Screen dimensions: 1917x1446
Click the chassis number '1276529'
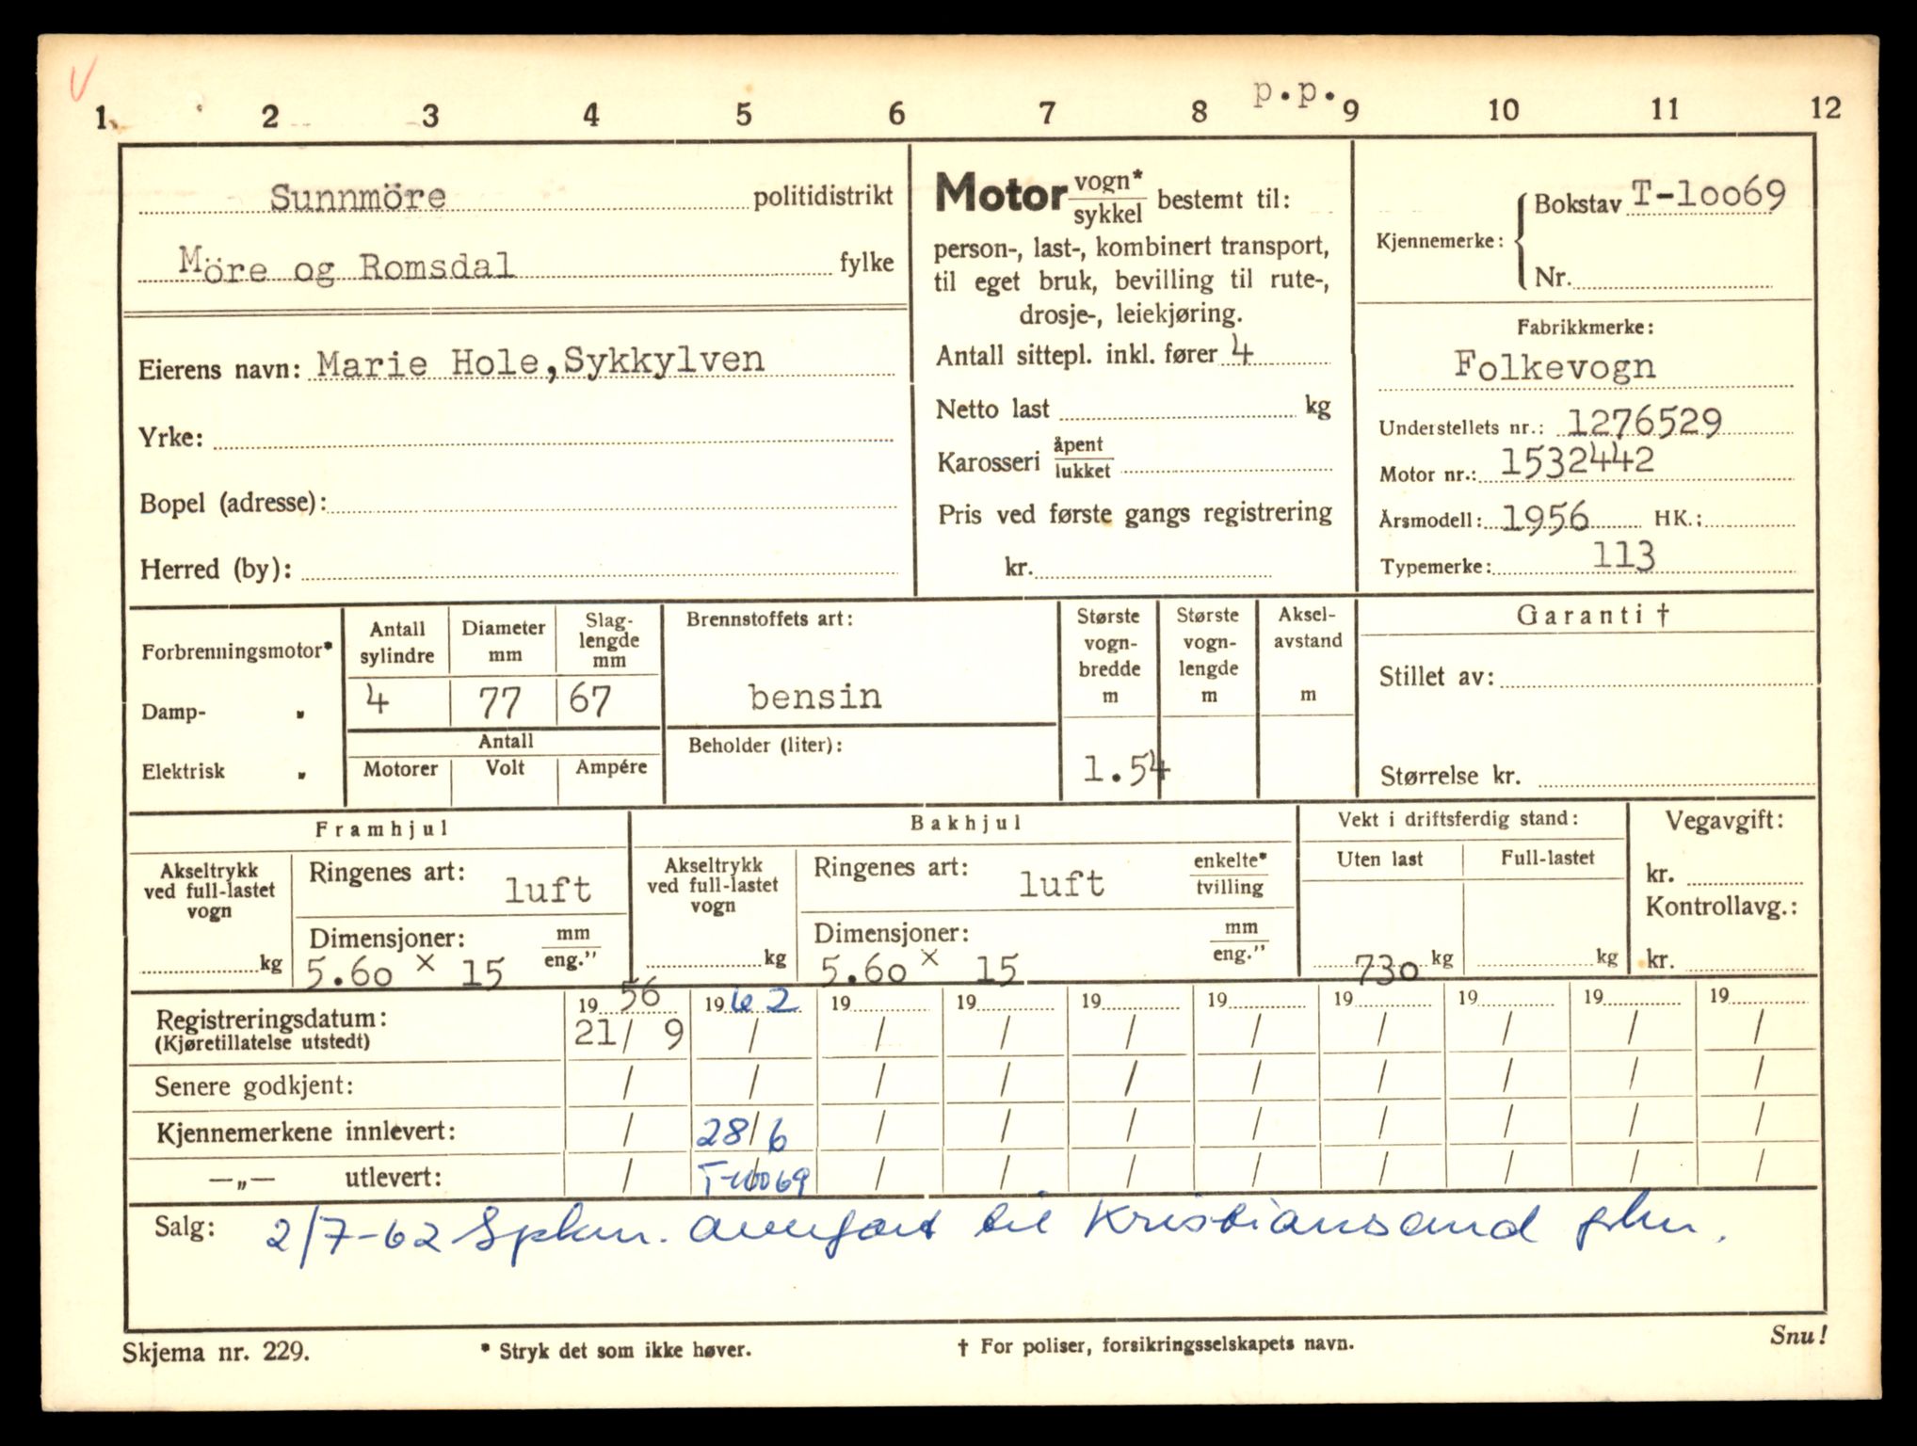point(1644,422)
